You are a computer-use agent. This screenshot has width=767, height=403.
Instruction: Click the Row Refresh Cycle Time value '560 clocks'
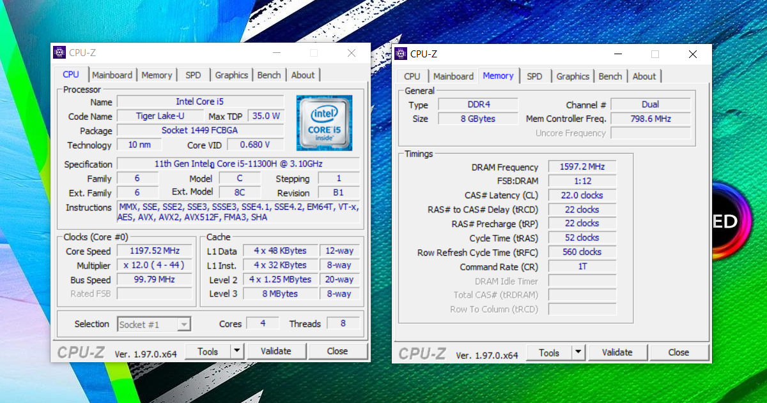582,253
